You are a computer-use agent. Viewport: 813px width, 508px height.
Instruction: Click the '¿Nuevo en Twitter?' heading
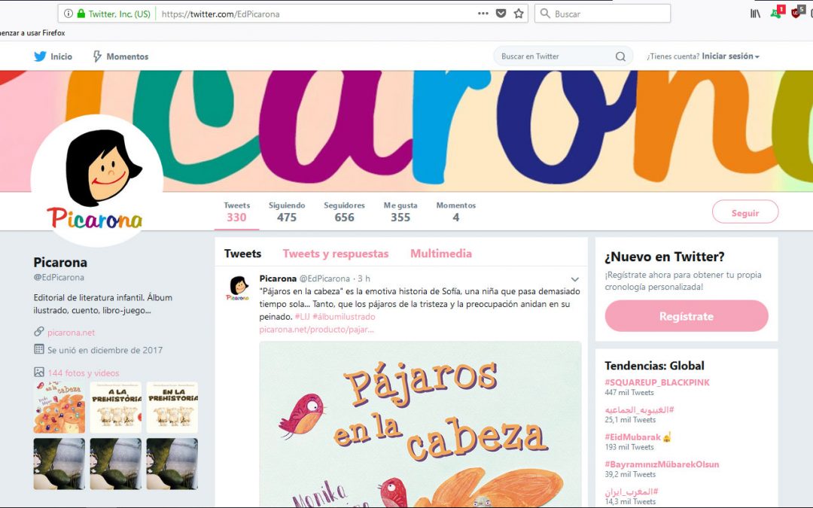click(664, 257)
